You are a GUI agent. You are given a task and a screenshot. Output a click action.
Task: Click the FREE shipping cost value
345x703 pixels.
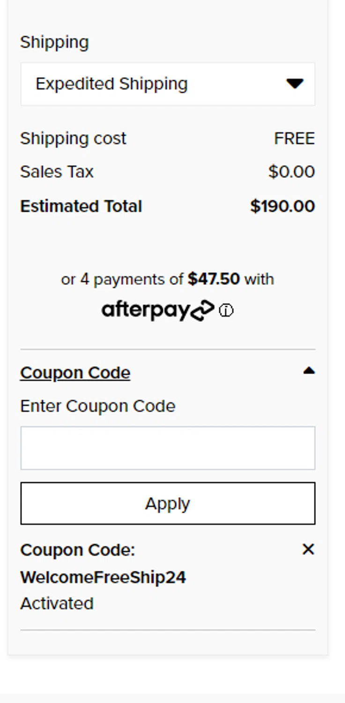click(x=294, y=139)
